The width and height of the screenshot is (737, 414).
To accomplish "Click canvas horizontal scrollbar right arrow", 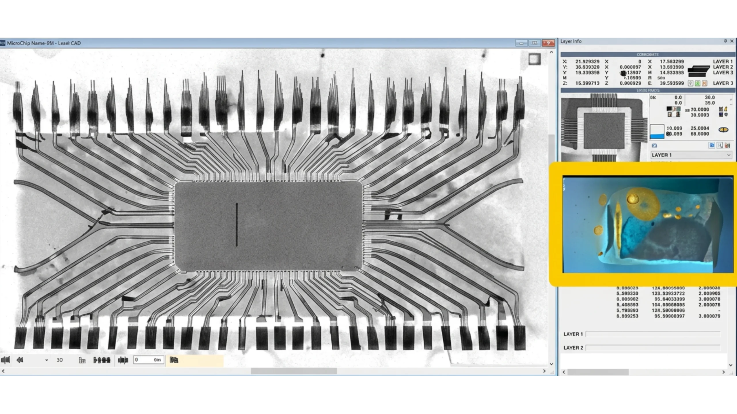I will point(544,371).
